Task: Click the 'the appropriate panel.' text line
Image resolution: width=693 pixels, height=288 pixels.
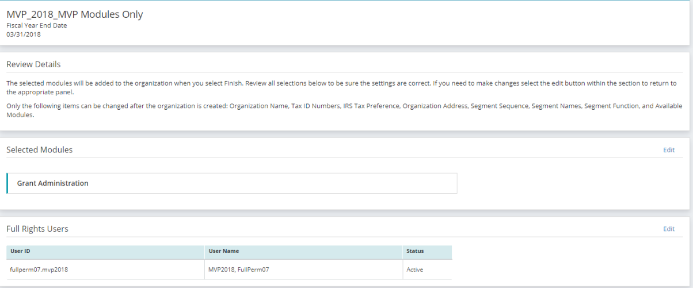Action: tap(40, 92)
